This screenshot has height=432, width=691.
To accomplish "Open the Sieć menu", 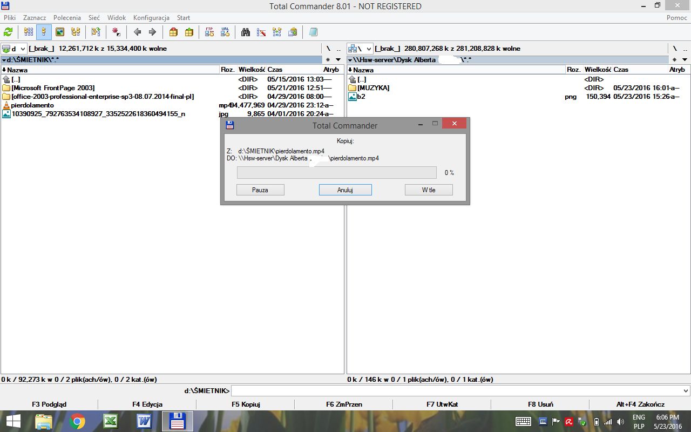I will point(94,18).
